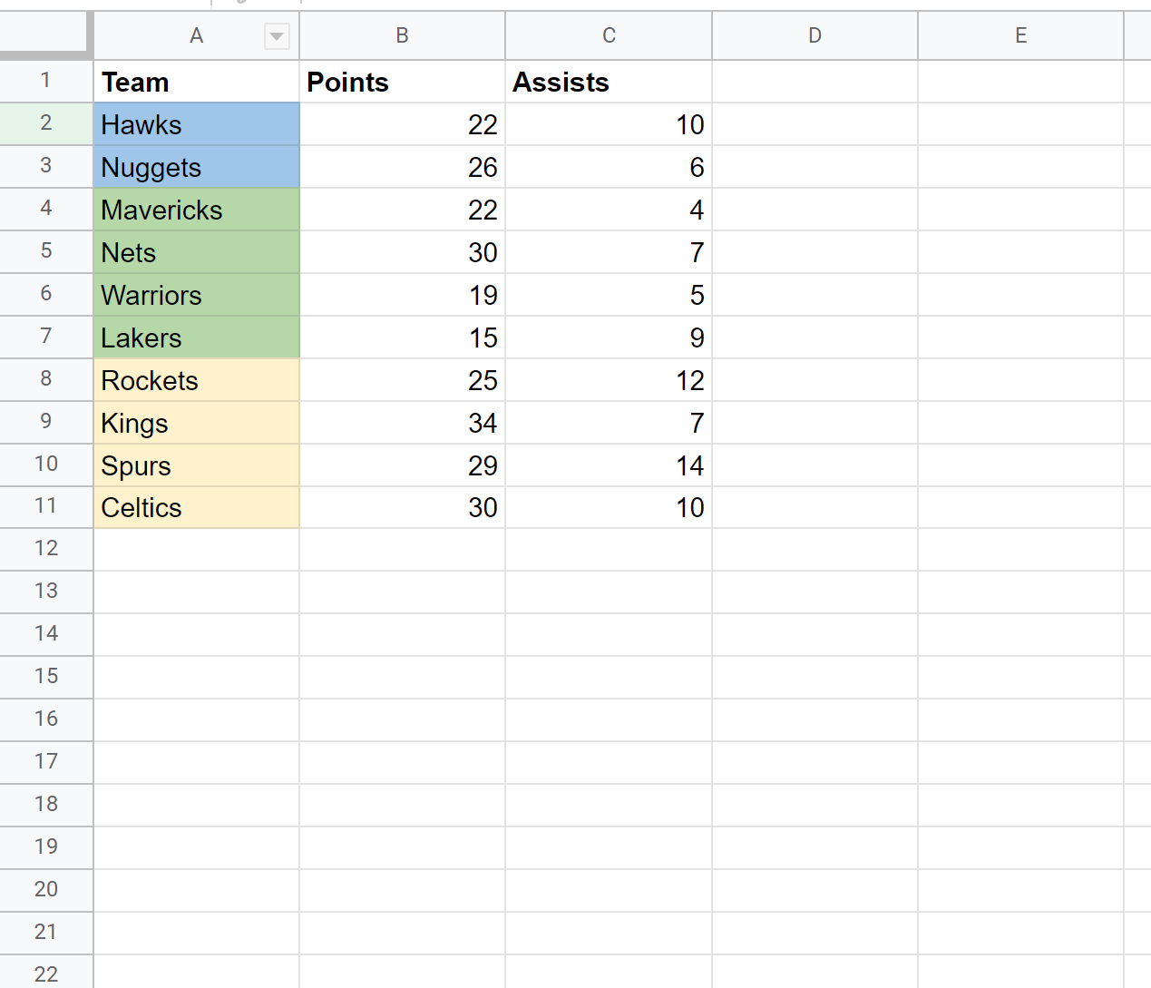The height and width of the screenshot is (988, 1151).
Task: Select the column E header
Action: tap(1020, 35)
